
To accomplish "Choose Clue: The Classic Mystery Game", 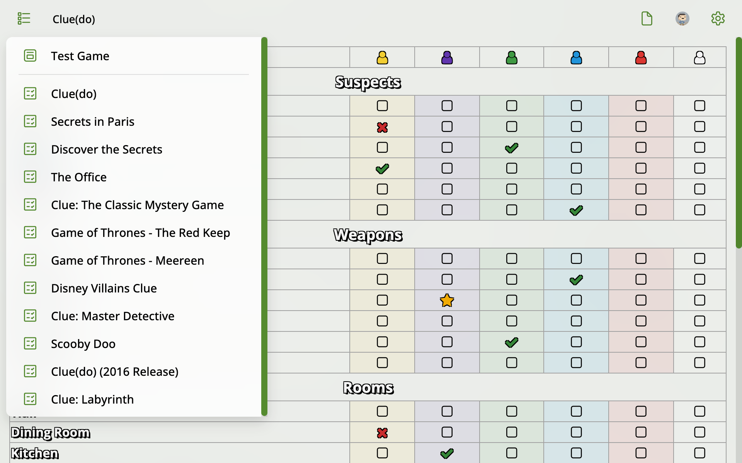I will pos(134,205).
